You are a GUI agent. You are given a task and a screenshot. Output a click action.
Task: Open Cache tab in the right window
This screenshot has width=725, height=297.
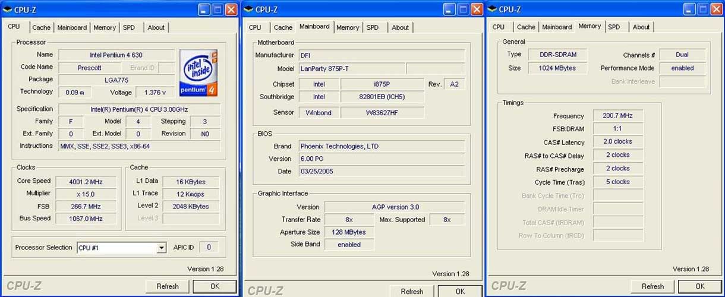click(526, 27)
